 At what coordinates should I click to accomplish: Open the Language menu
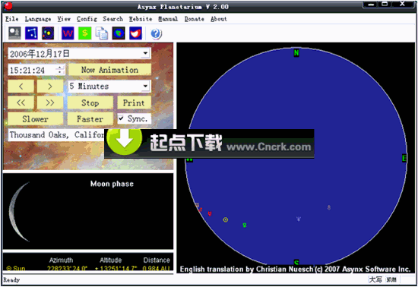38,19
